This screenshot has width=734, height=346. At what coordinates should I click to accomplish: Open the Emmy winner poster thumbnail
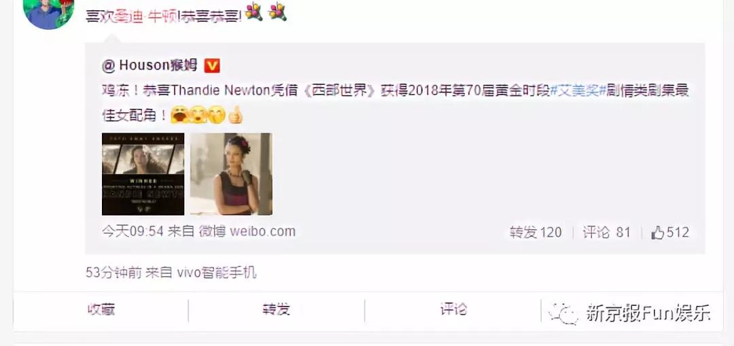(x=143, y=174)
